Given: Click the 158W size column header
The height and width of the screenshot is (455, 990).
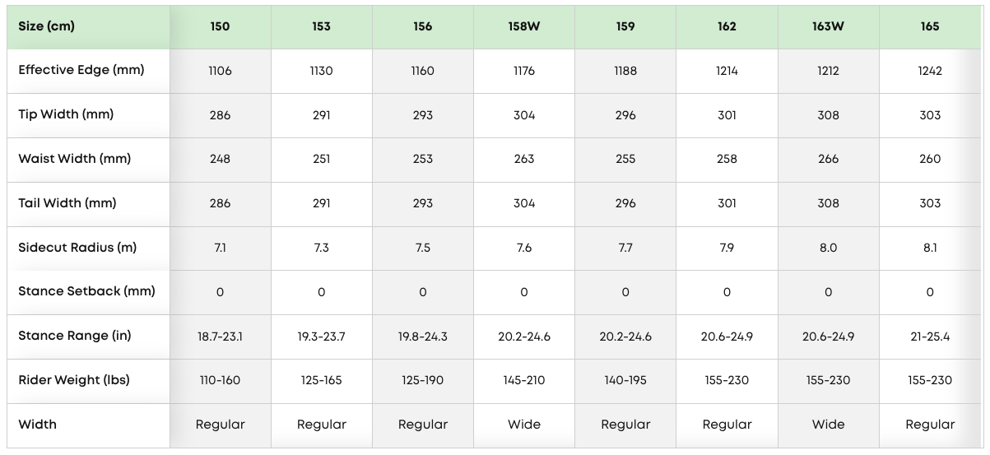Looking at the screenshot, I should coord(524,26).
